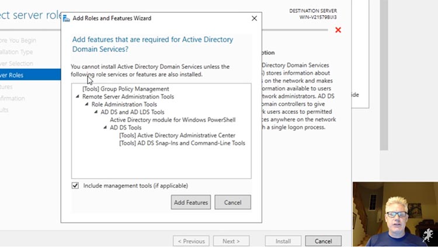Screen dimensions: 438x247
Task: Click the wizard icon in dialog title bar
Action: [x=66, y=19]
